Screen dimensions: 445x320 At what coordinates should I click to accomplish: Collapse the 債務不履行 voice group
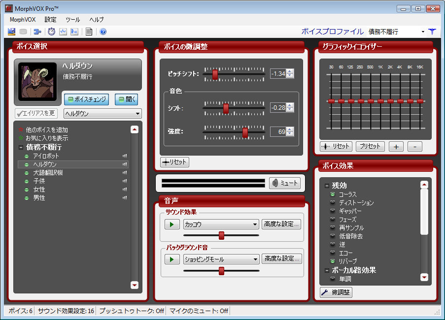tap(21, 147)
